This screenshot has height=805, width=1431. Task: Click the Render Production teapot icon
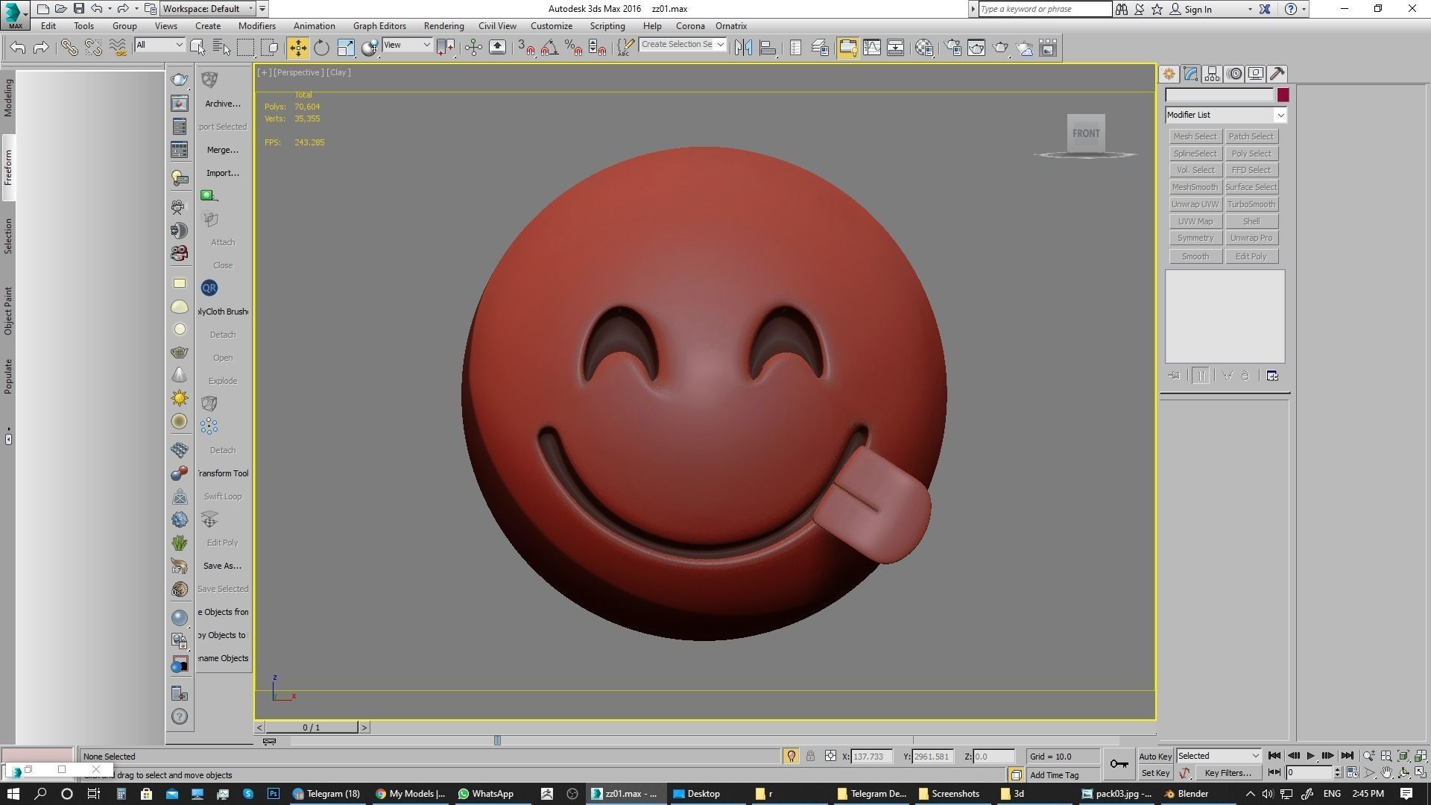click(x=1001, y=48)
